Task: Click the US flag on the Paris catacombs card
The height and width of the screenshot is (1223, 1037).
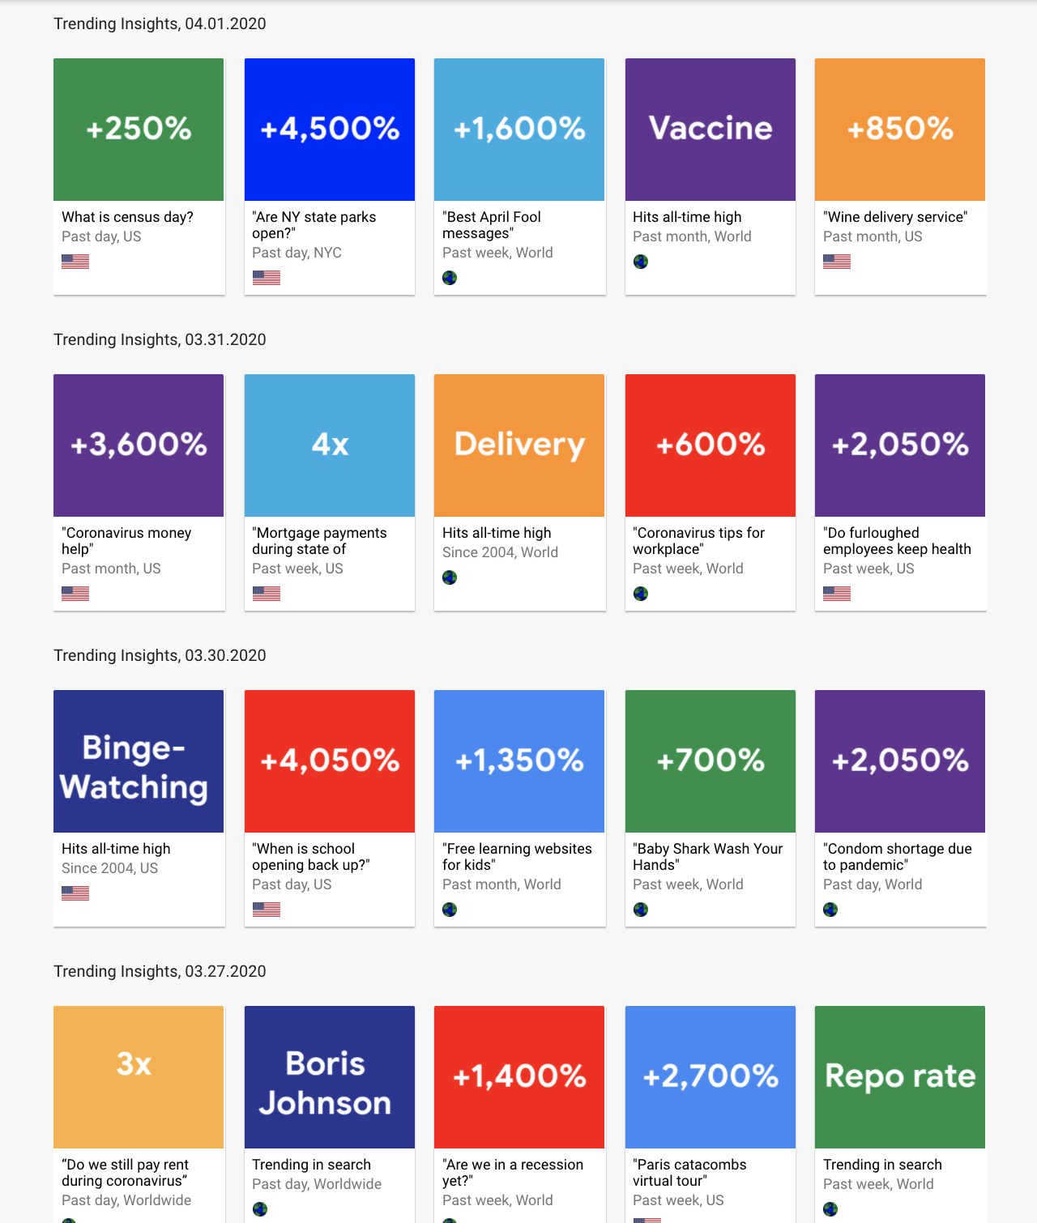Action: point(647,1218)
